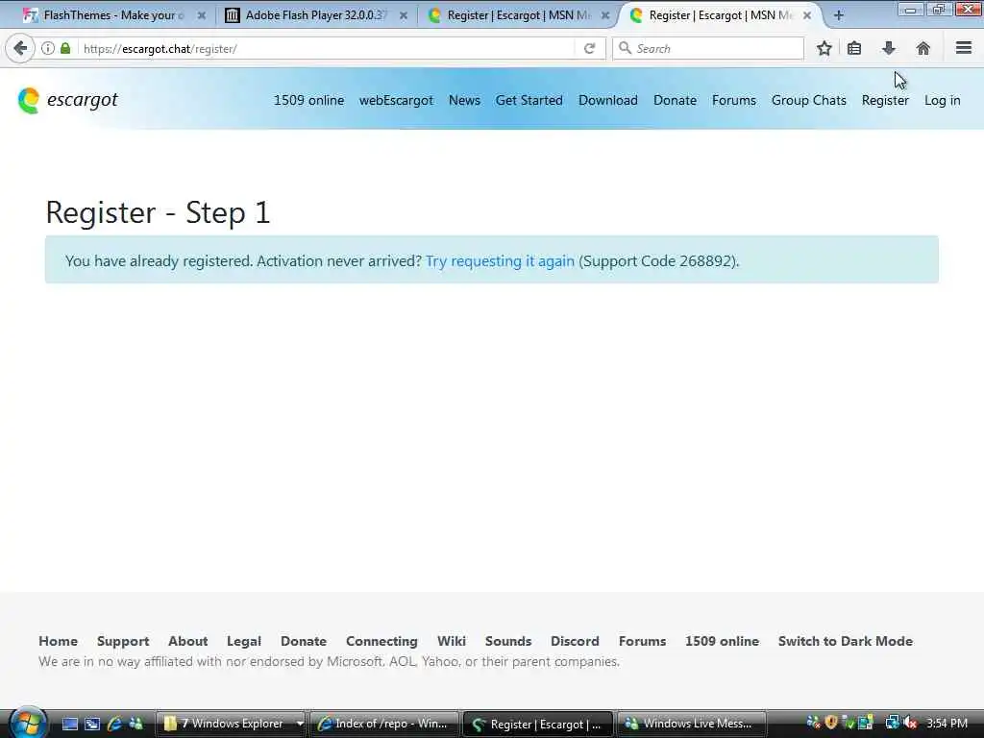This screenshot has width=984, height=738.
Task: Close the Adobe Flash Player tab
Action: [404, 15]
